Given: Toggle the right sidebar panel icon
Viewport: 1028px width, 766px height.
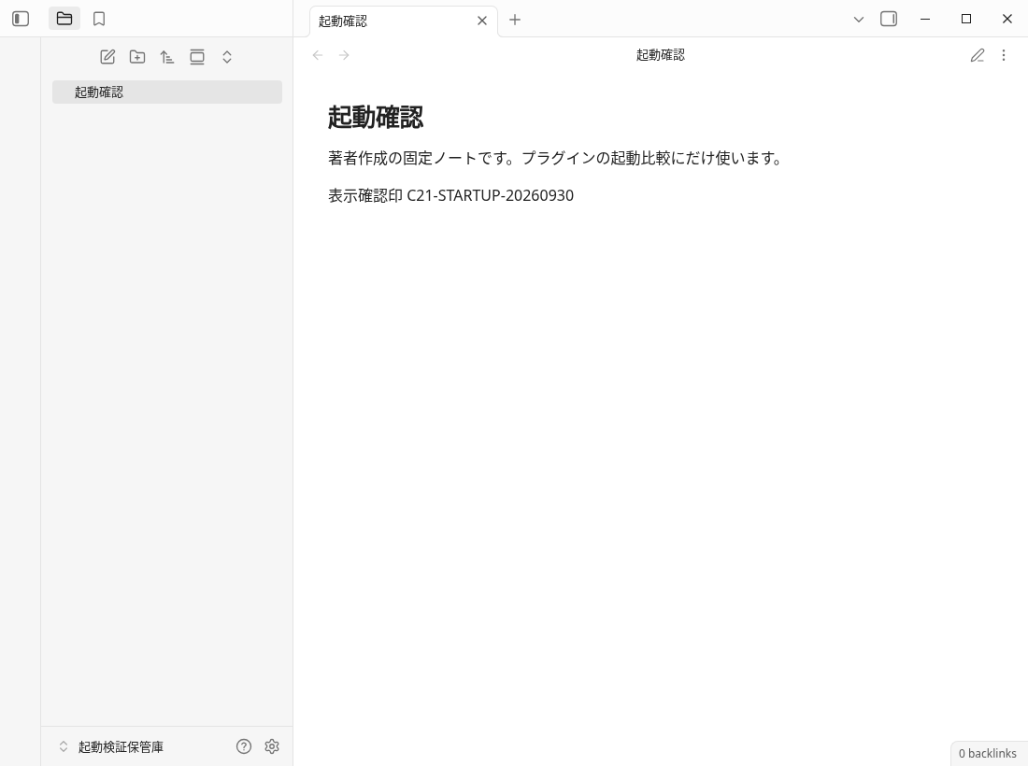Looking at the screenshot, I should 889,19.
